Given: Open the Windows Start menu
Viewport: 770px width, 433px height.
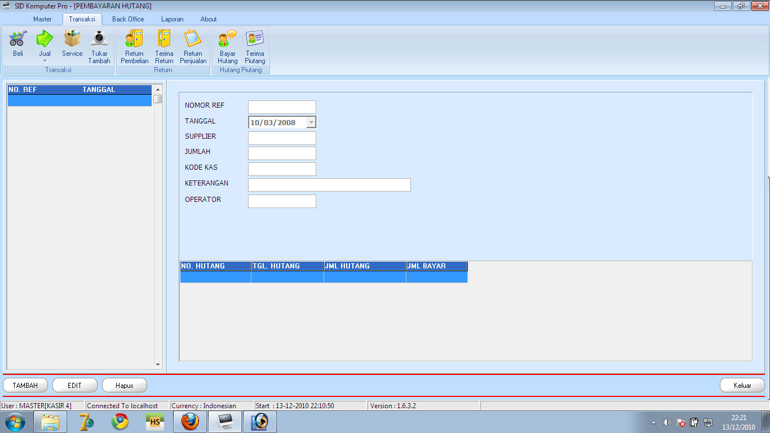Looking at the screenshot, I should coord(15,422).
